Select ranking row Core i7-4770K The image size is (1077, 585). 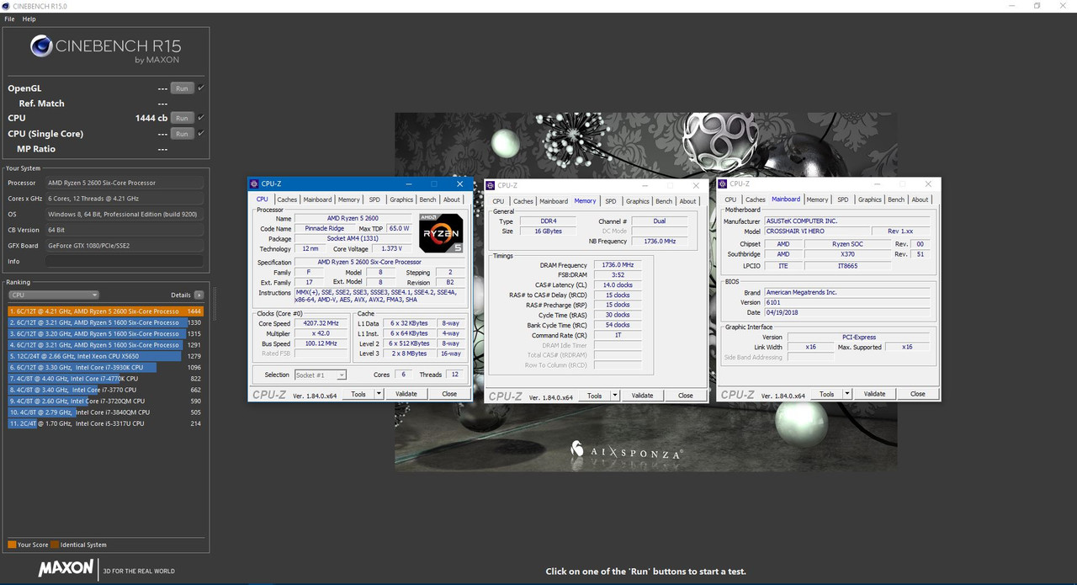pyautogui.click(x=106, y=379)
